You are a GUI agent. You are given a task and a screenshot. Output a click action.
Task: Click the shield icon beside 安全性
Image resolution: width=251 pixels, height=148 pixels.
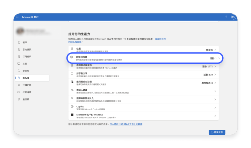click(19, 71)
